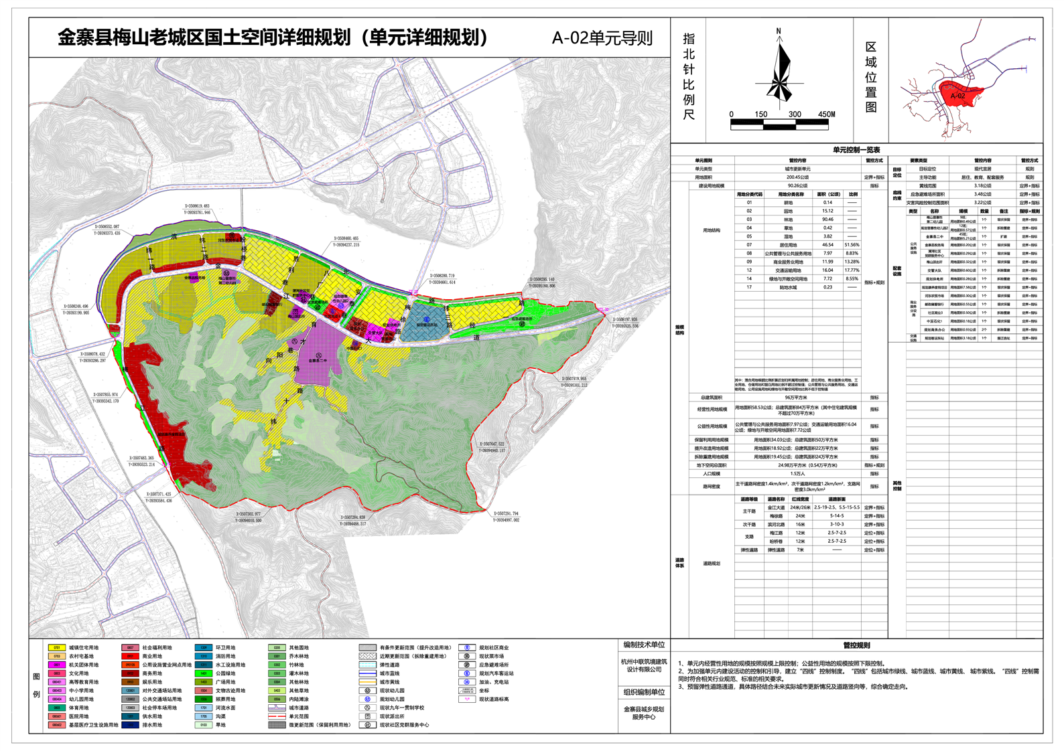Click the 坐标 legend symbol
The width and height of the screenshot is (1064, 751).
click(x=466, y=691)
